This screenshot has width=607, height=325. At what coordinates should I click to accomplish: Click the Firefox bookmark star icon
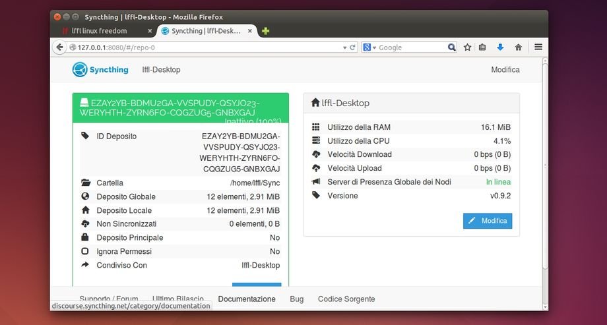click(x=467, y=47)
